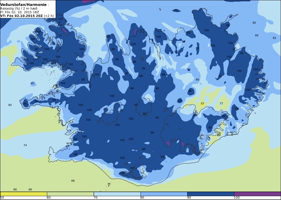This screenshot has width=281, height=200.
Task: Pick the purple above-100 legend block
Action: [257, 194]
